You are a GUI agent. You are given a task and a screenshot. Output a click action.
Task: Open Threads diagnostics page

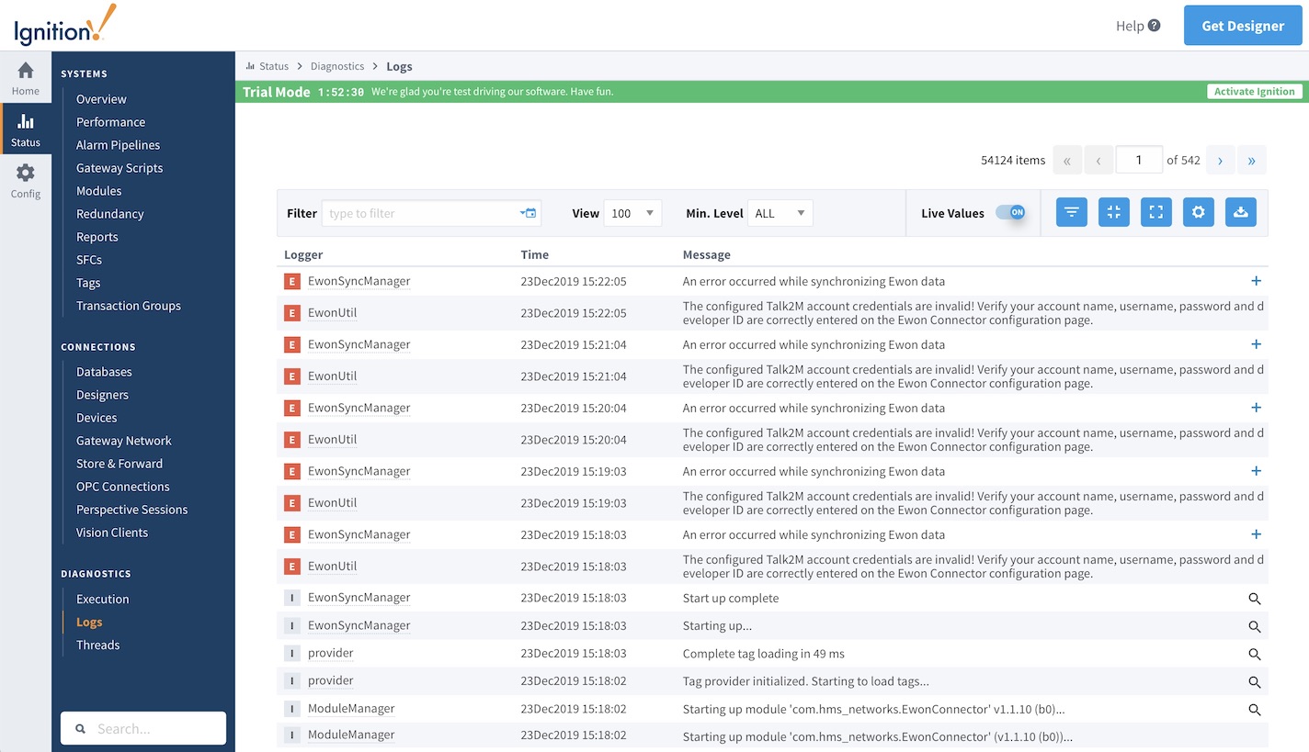click(98, 645)
